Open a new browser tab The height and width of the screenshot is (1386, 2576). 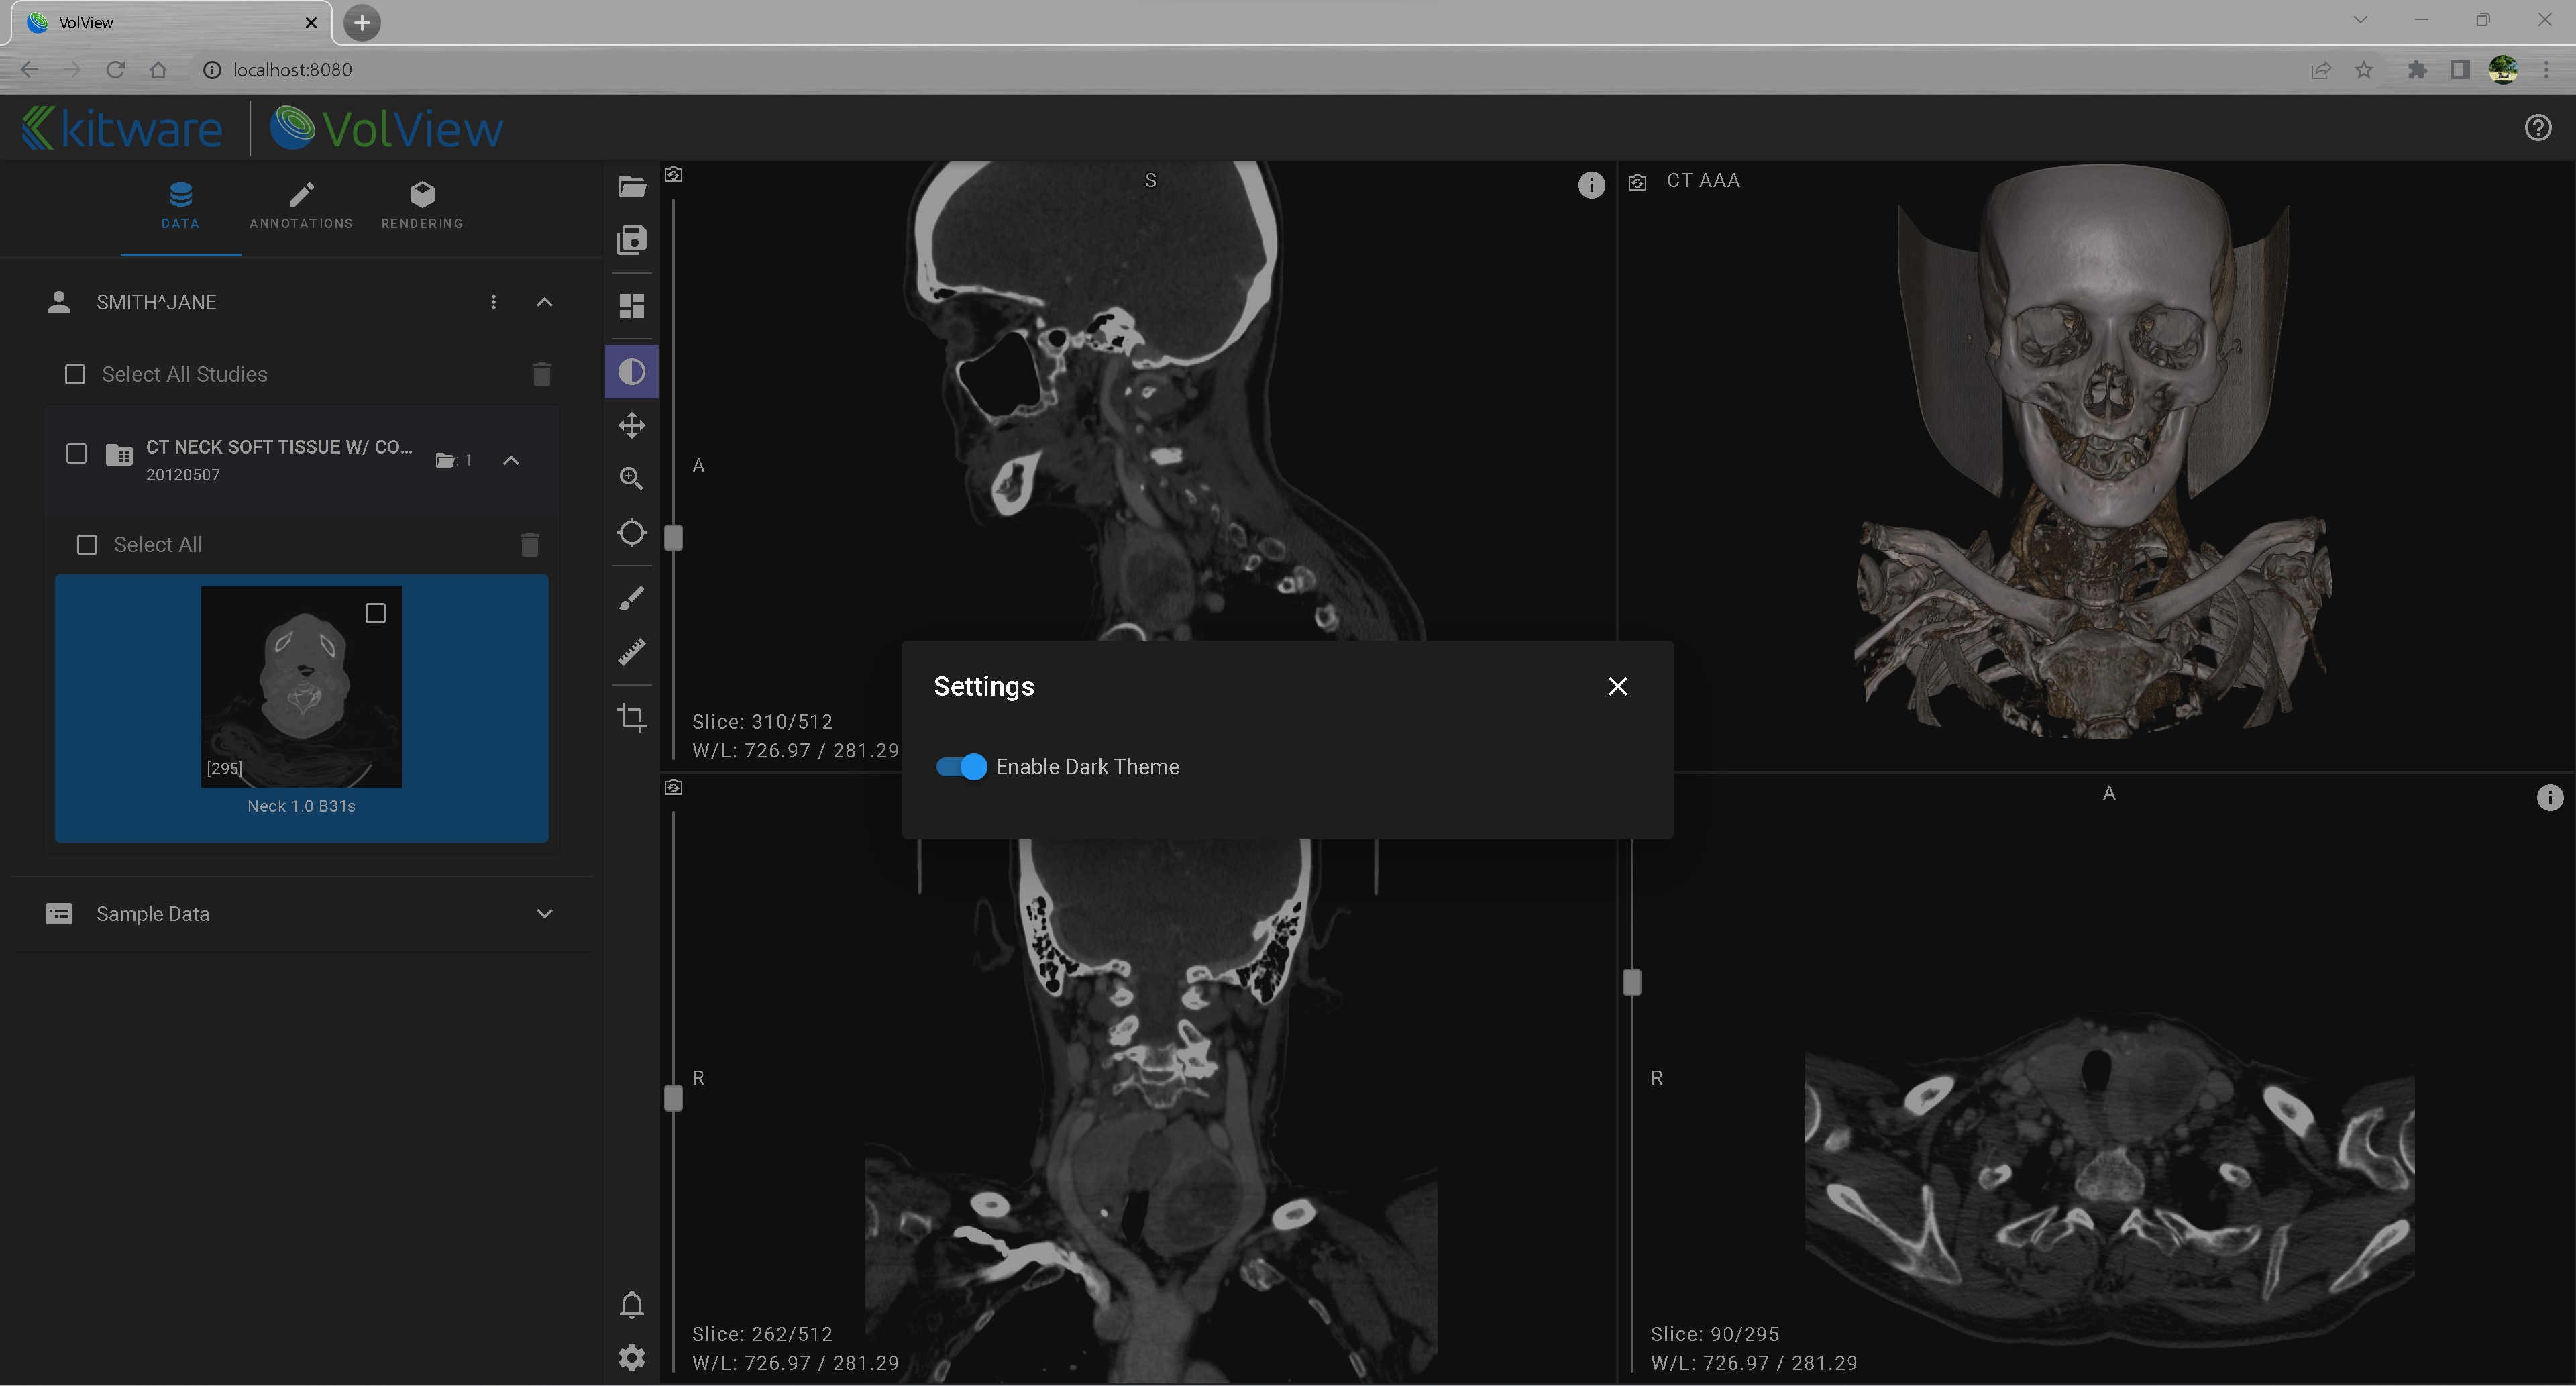pos(362,22)
